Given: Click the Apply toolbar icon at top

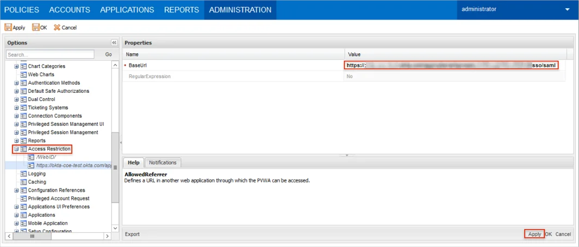Looking at the screenshot, I should (x=8, y=27).
